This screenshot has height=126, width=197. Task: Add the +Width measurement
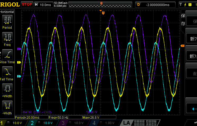point(7,91)
